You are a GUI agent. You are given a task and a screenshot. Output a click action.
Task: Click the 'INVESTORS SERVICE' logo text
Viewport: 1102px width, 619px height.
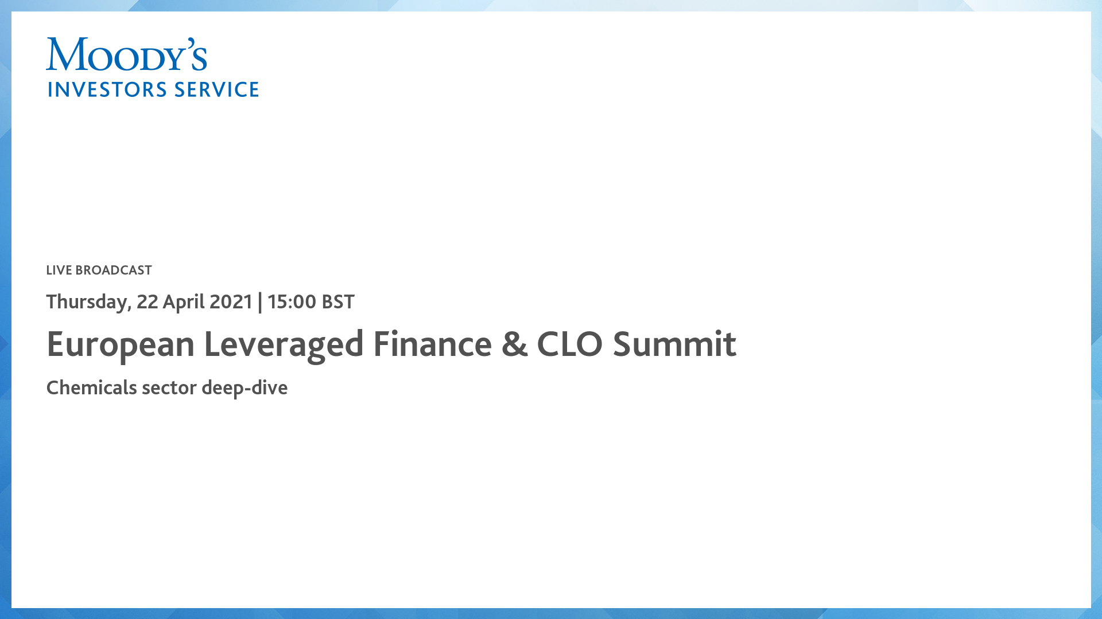tap(153, 90)
